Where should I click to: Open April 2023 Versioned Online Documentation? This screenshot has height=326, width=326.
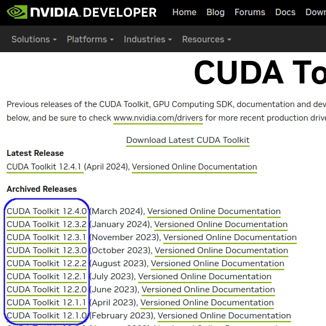(x=207, y=303)
